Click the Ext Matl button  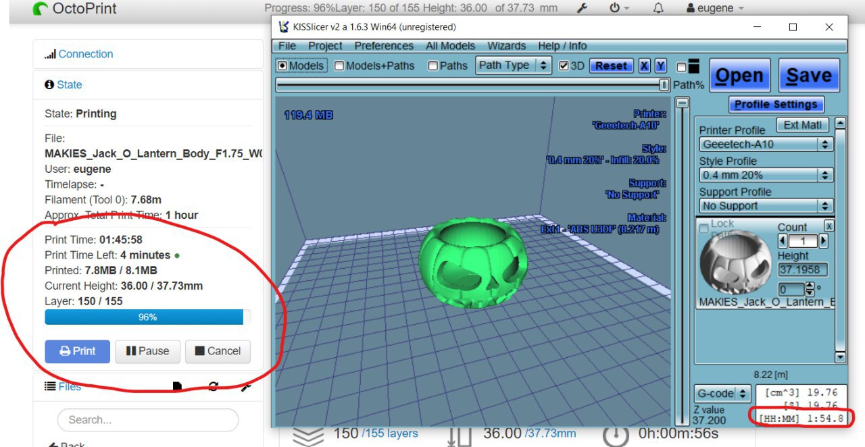click(802, 125)
